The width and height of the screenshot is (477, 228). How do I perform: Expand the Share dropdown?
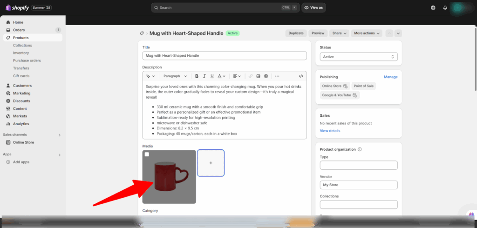pos(339,34)
